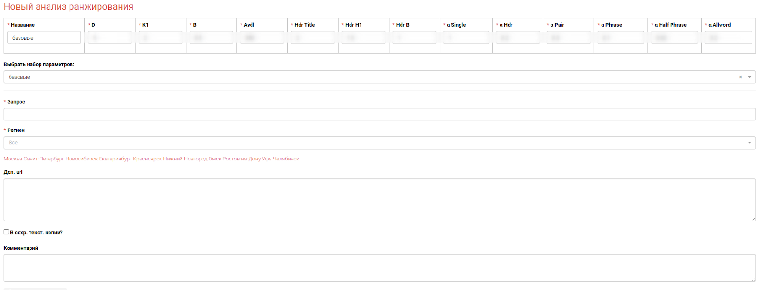
Task: Click into the Комментарий text area
Action: point(379,268)
